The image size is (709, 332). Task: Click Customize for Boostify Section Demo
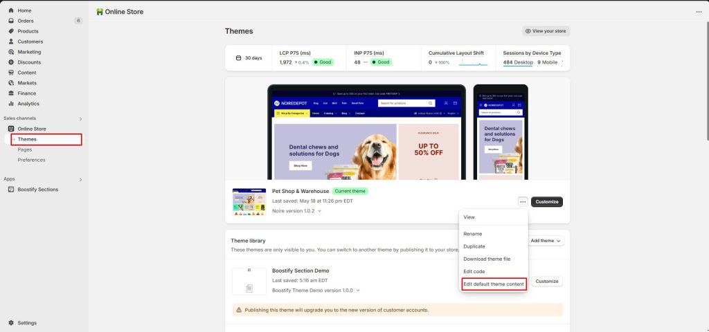tap(547, 282)
